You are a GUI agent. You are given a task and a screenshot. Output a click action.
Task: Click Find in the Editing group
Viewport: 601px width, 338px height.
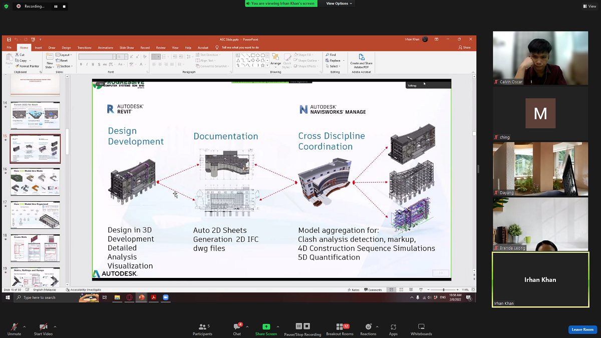331,55
